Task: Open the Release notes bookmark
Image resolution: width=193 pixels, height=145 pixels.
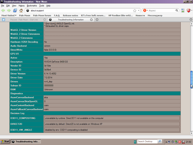Action: tap(71, 15)
